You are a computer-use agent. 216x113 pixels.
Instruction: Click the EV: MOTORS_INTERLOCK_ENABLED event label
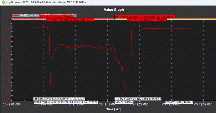click(x=70, y=20)
